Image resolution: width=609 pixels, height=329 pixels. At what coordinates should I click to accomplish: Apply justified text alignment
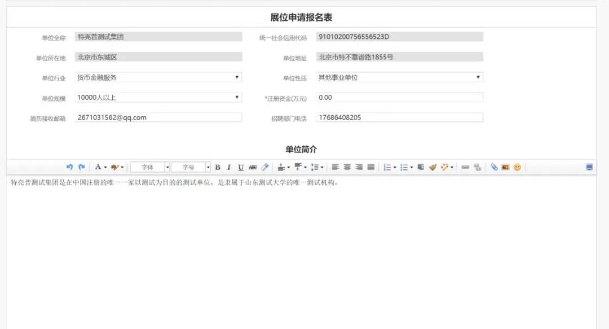click(371, 167)
